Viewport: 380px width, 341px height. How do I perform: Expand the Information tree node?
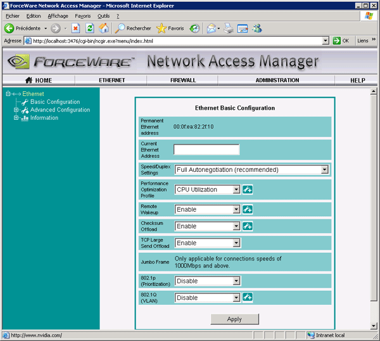point(16,118)
